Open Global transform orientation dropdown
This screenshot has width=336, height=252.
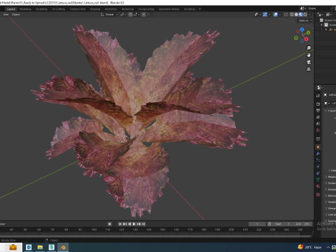coord(109,15)
